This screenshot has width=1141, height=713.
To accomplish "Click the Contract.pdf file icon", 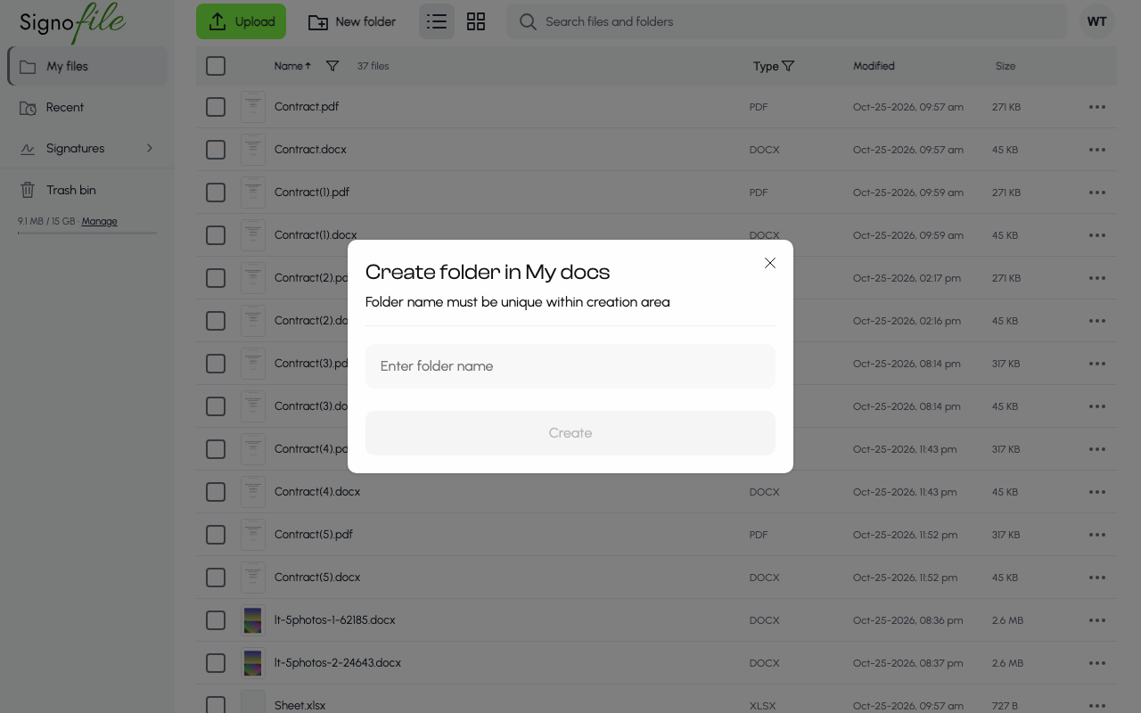I will 253,107.
